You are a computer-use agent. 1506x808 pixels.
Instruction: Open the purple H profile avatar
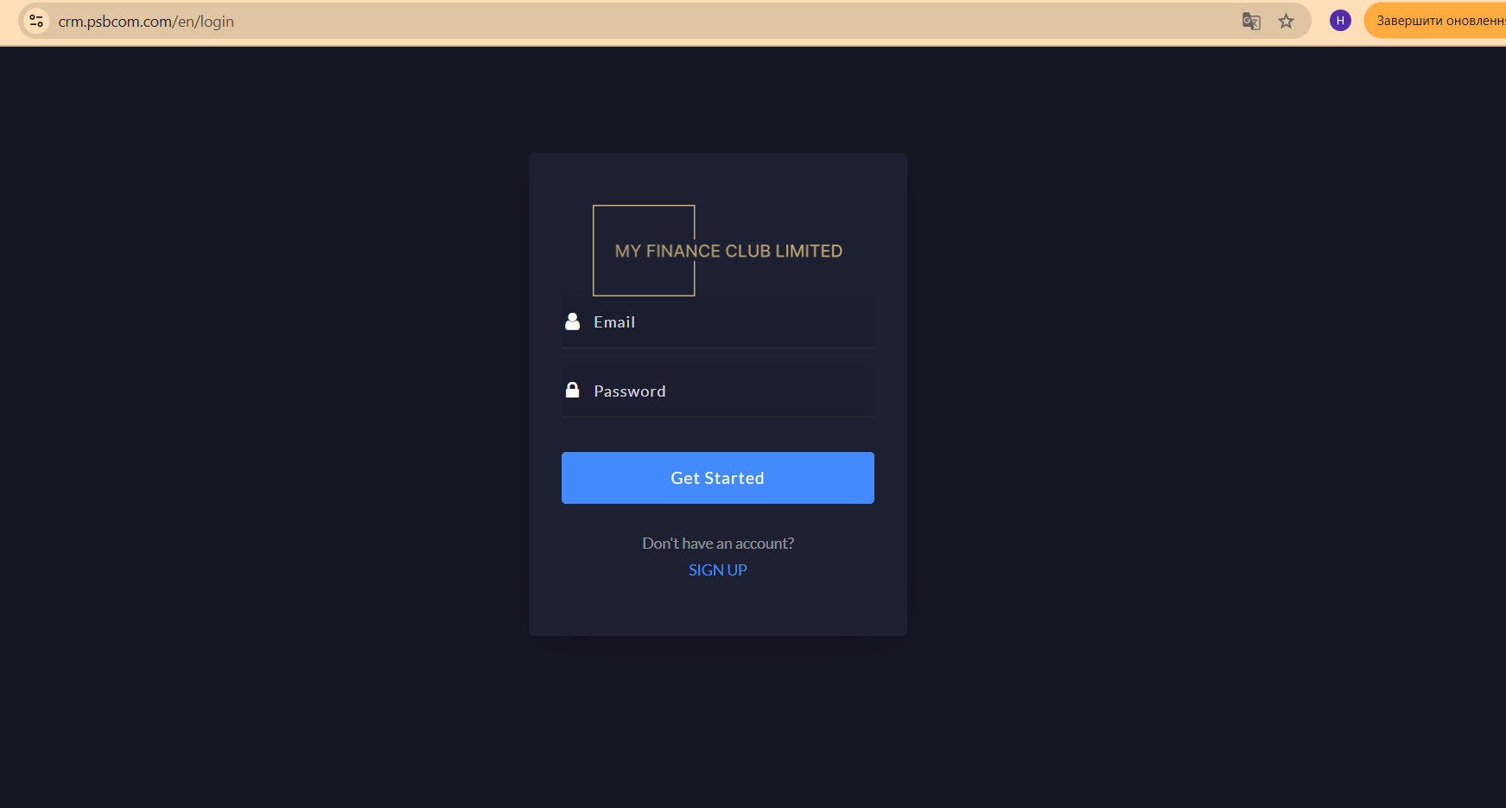[x=1340, y=21]
